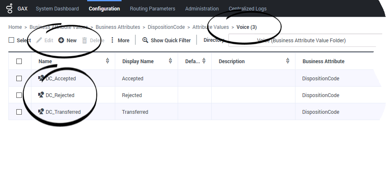This screenshot has width=386, height=169.
Task: Check the DC_Transferred row checkbox
Action: [x=19, y=112]
